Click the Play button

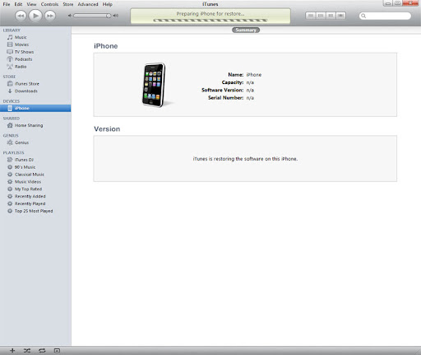pos(35,16)
